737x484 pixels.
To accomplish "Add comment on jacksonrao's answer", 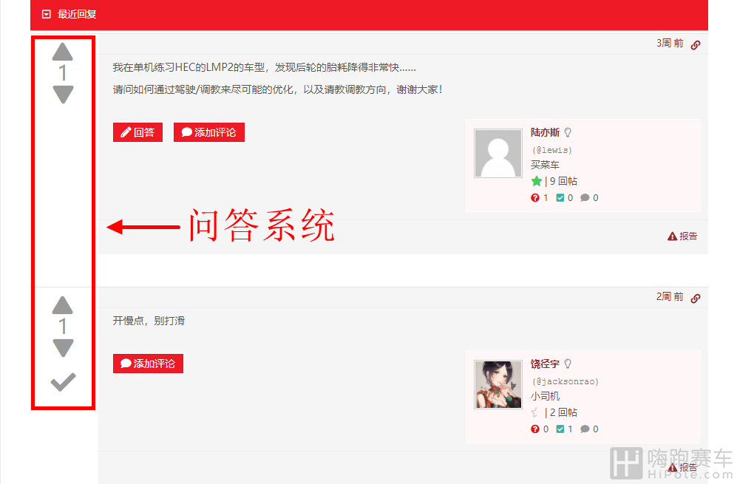I will (148, 364).
